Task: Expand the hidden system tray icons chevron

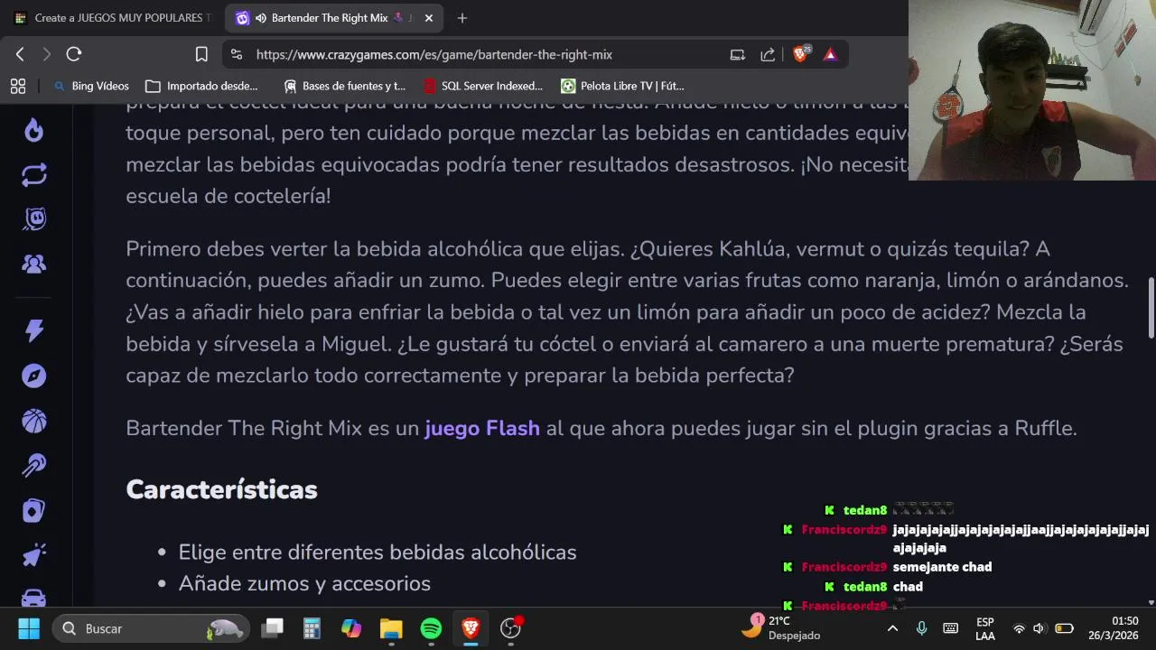Action: point(892,628)
